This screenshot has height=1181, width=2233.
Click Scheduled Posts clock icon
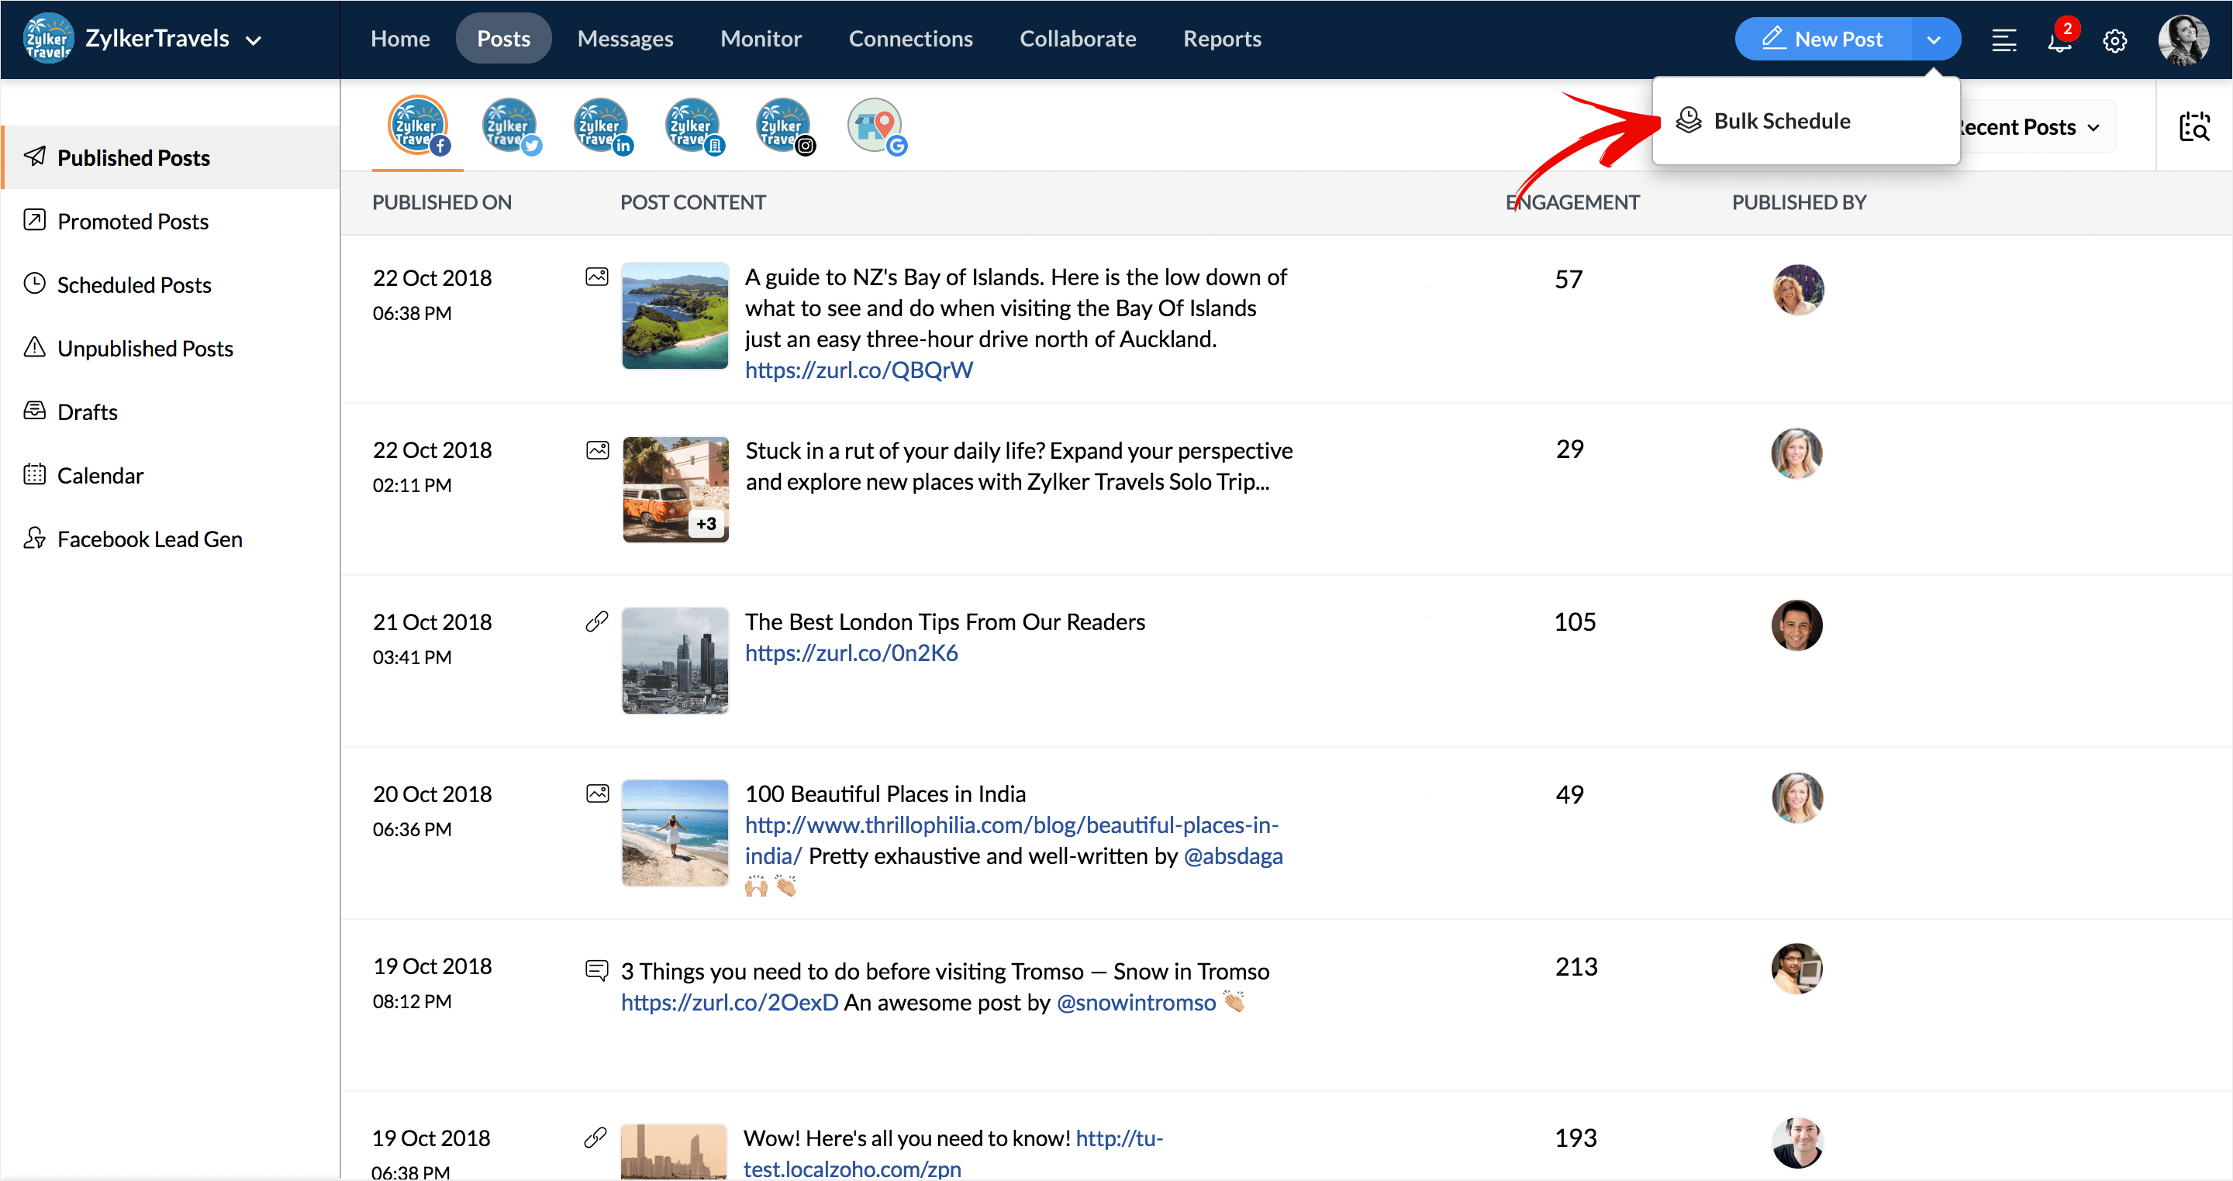point(35,284)
